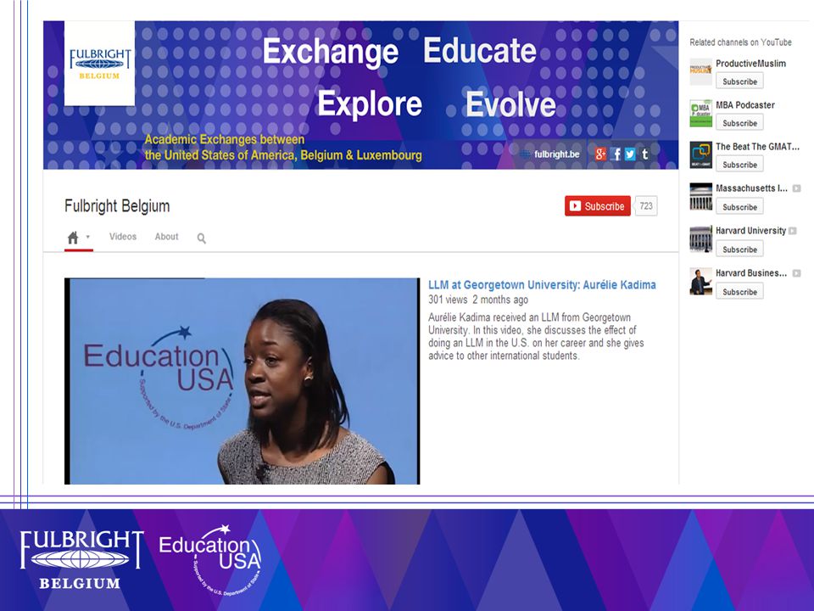Open Harvard University channel avatar

coord(701,239)
